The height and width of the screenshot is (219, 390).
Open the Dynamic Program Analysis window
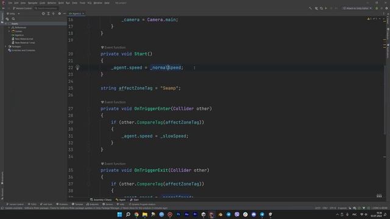pos(142,204)
